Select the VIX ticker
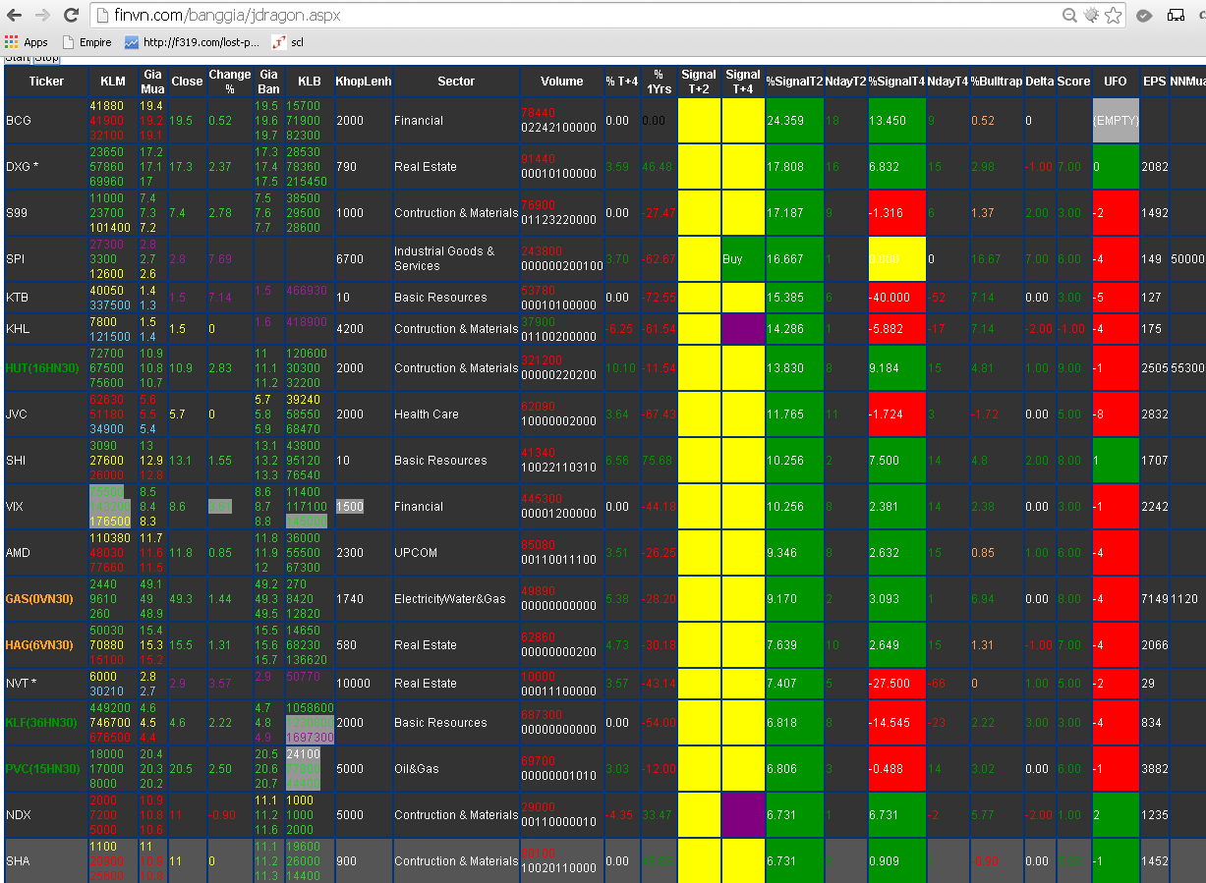 tap(15, 507)
